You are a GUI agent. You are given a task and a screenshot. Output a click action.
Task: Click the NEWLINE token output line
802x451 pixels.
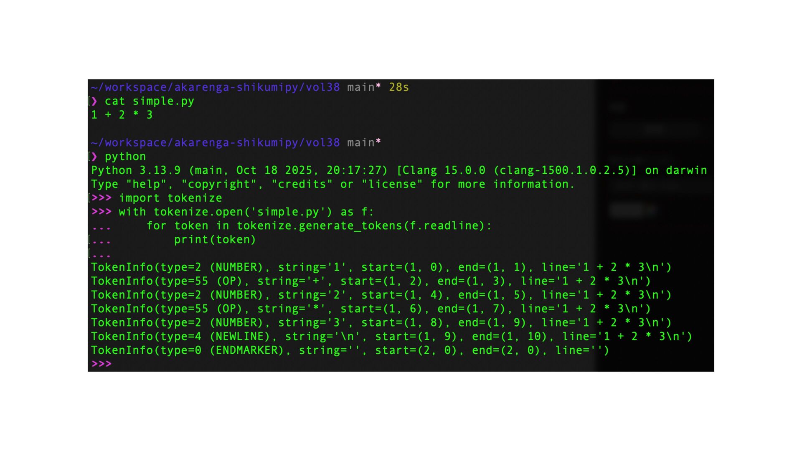(391, 337)
